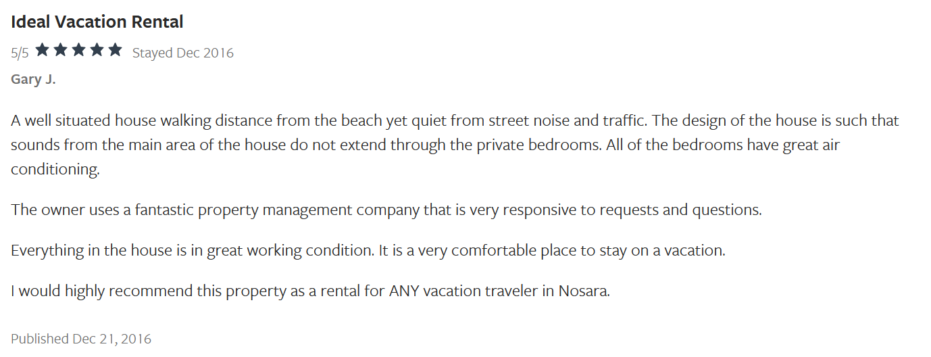Select the "Stayed Dec 2016" label
This screenshot has height=357, width=931.
[182, 53]
